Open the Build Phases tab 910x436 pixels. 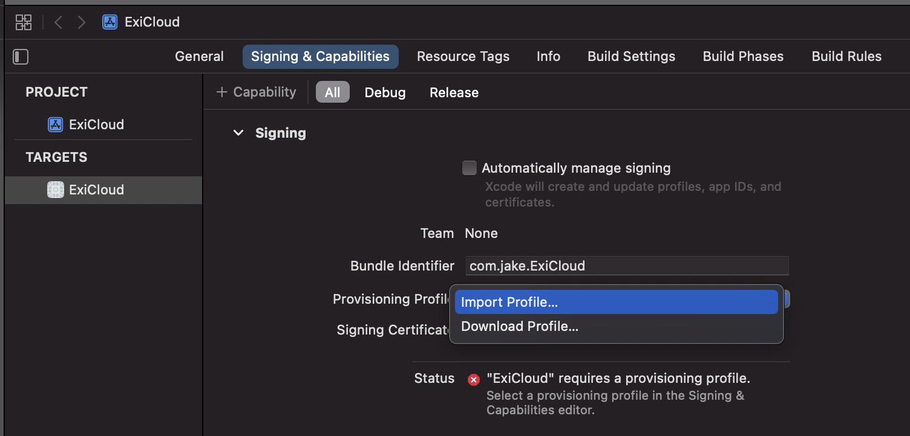(x=743, y=57)
